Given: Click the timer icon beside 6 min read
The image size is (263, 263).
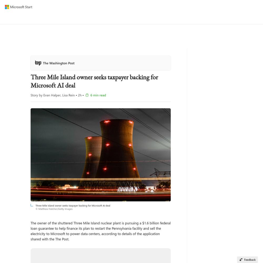Looking at the screenshot, I should [x=87, y=95].
